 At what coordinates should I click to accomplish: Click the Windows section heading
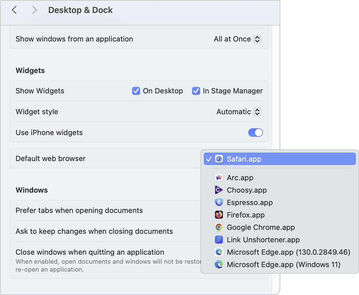coord(32,190)
